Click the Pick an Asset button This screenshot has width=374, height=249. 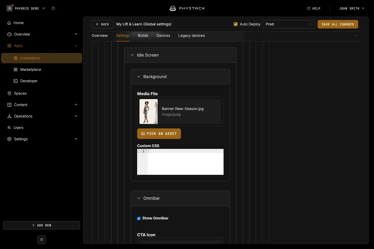click(159, 134)
